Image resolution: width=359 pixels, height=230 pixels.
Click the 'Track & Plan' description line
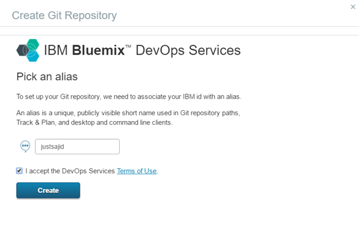[x=94, y=123]
